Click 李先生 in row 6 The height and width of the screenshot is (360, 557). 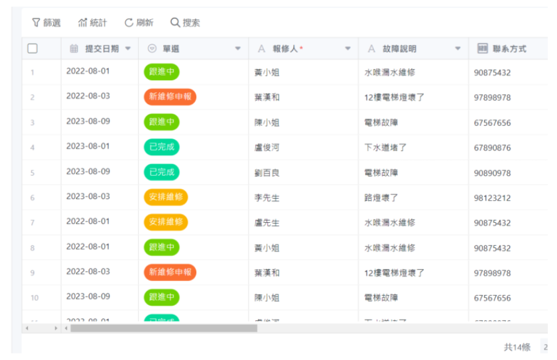point(267,198)
